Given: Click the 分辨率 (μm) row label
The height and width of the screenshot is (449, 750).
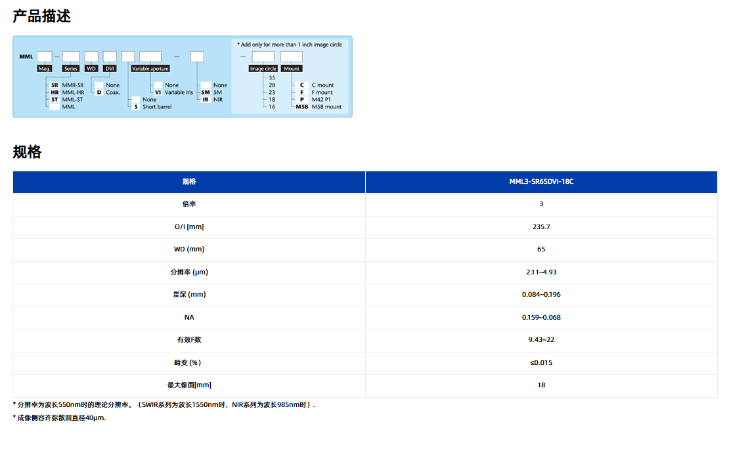Looking at the screenshot, I should pos(189,272).
